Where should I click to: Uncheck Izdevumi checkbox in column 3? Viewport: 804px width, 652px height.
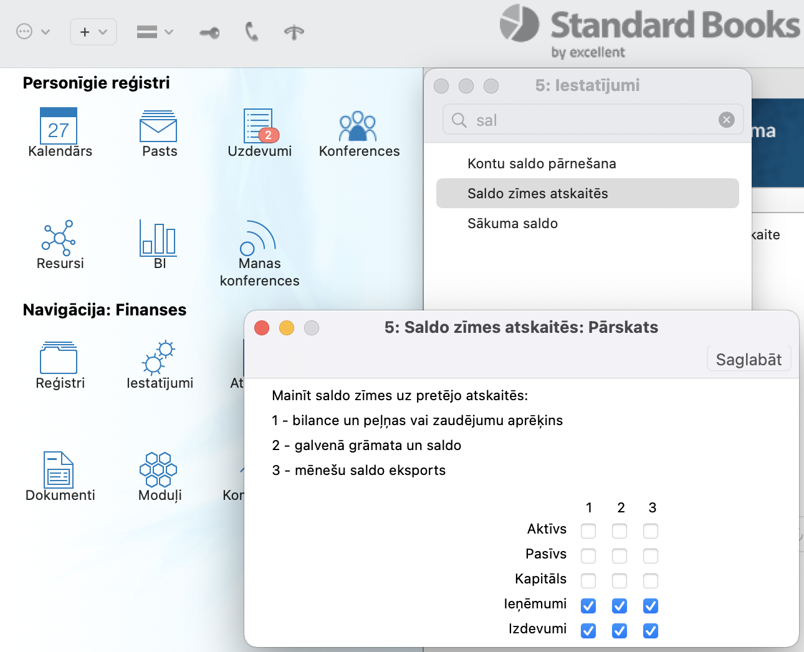[651, 631]
